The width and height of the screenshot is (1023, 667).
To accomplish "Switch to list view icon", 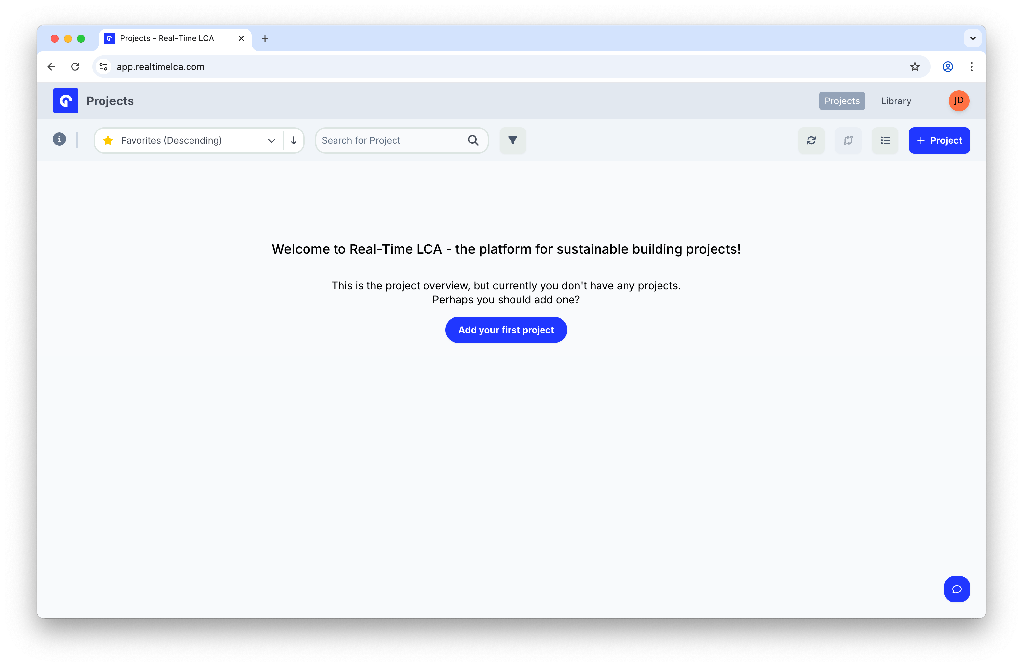I will (885, 140).
